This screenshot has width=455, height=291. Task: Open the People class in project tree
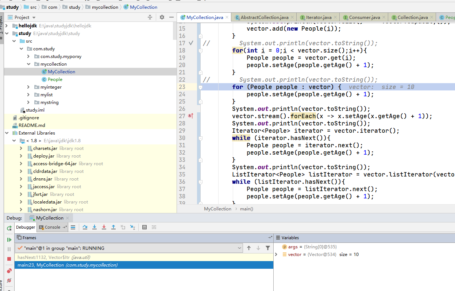pos(55,79)
